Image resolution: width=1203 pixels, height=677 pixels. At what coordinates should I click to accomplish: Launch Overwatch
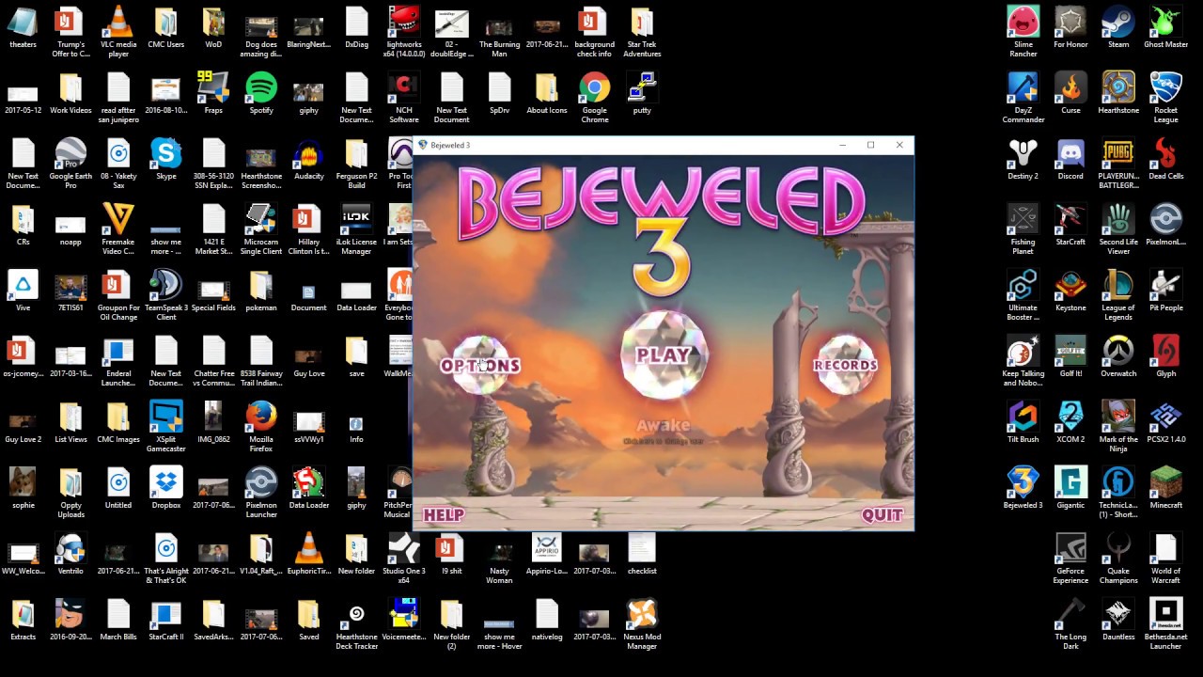1117,350
